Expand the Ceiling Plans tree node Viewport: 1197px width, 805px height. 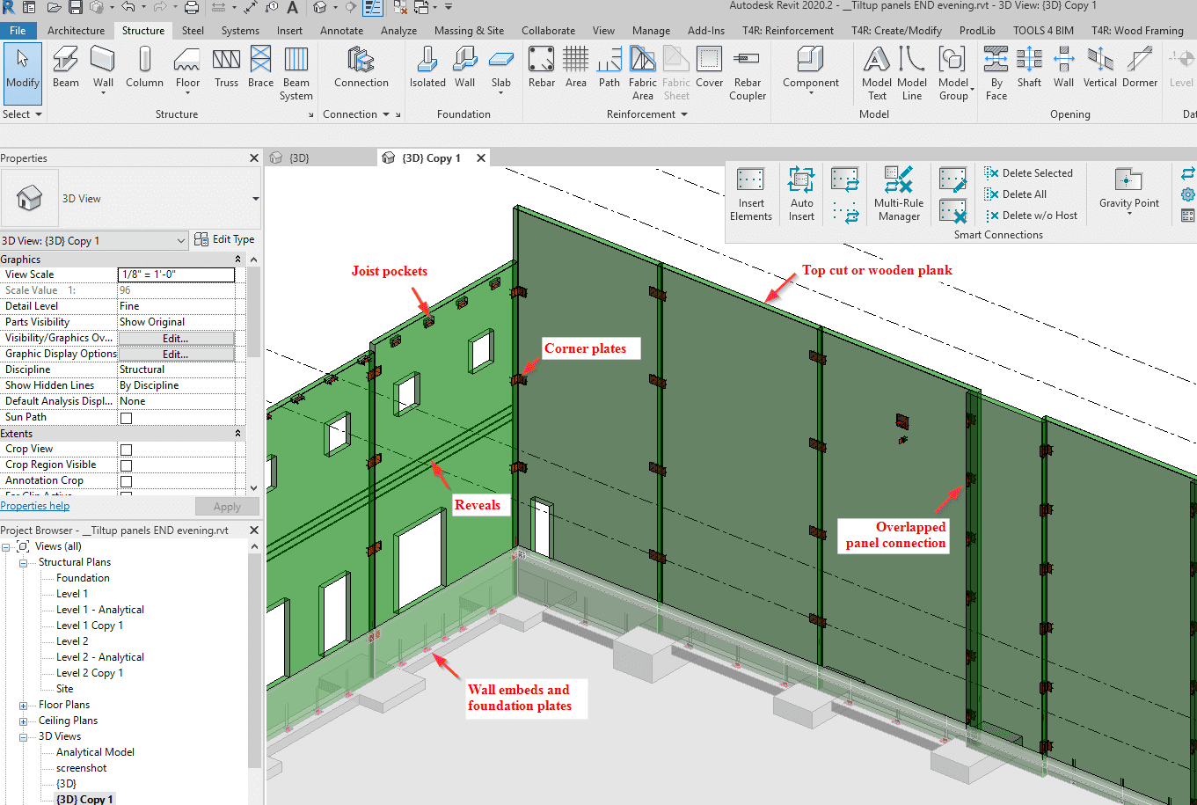coord(24,721)
